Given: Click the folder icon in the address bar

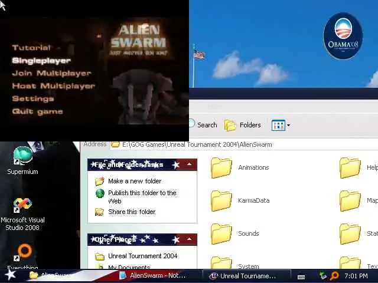Looking at the screenshot, I should (x=116, y=144).
